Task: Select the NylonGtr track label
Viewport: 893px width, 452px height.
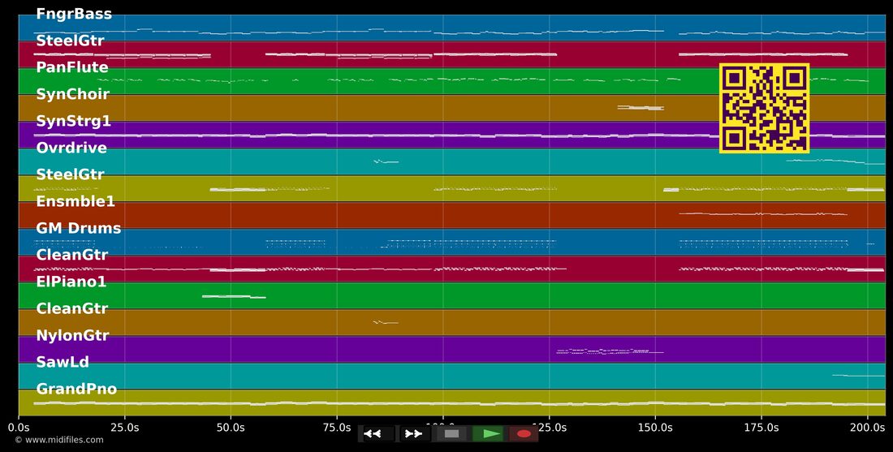Action: point(72,334)
